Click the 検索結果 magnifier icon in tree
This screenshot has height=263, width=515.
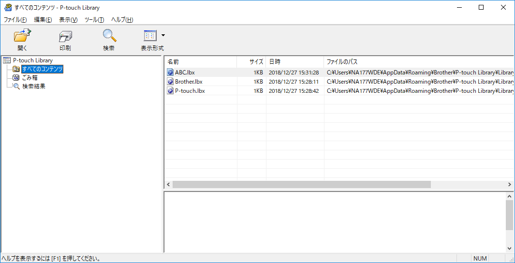(x=16, y=87)
